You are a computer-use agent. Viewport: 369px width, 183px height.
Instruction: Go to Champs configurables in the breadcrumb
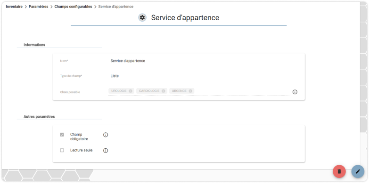click(x=73, y=7)
